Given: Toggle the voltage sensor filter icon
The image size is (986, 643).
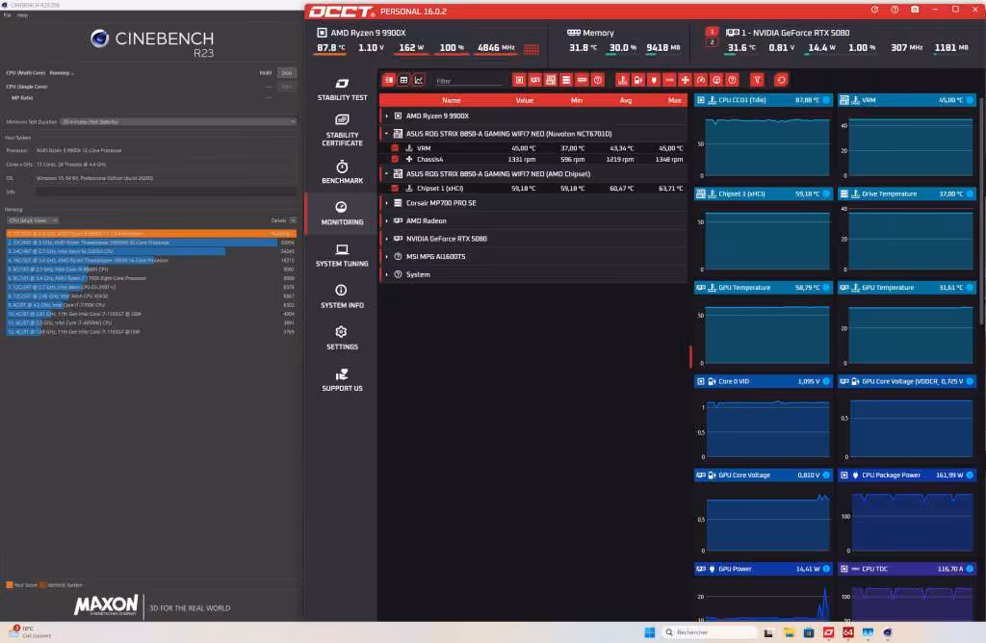Looking at the screenshot, I should 638,80.
